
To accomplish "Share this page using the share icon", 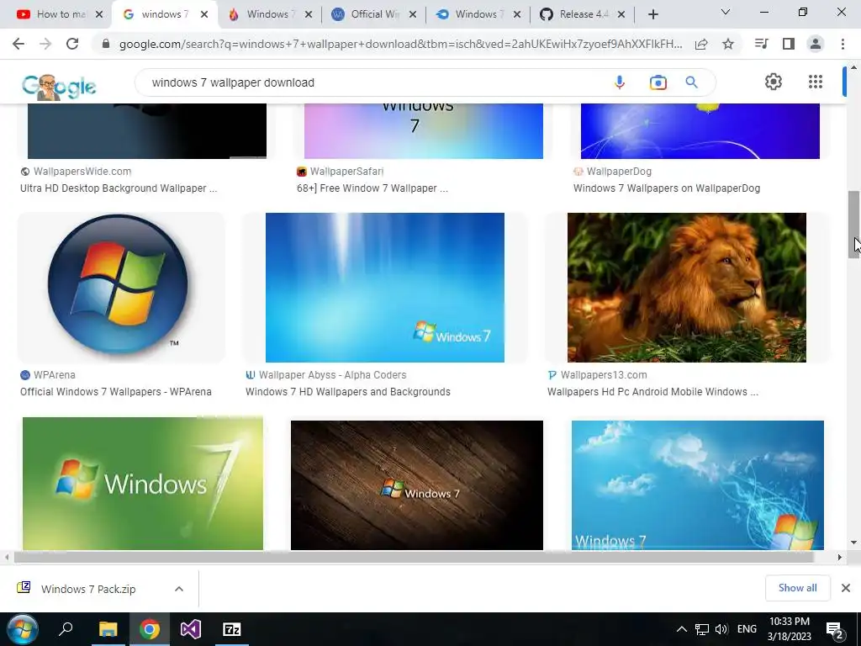I will tap(701, 44).
